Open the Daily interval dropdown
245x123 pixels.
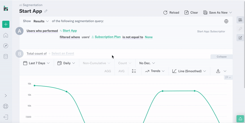pyautogui.click(x=66, y=63)
